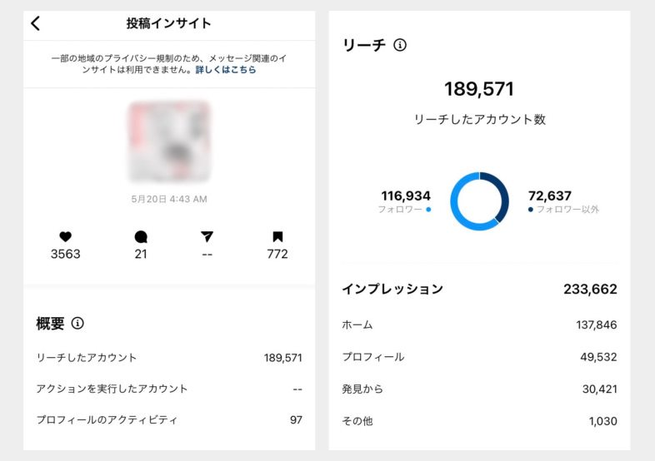Open info icon next to リーチ

399,45
